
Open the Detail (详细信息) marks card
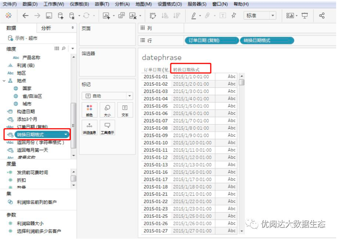coord(89,128)
